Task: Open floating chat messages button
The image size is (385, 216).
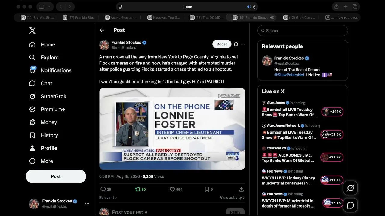Action: click(x=350, y=205)
